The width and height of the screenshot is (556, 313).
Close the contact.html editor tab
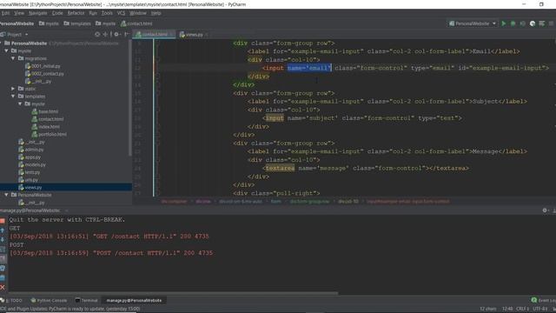[x=172, y=35]
